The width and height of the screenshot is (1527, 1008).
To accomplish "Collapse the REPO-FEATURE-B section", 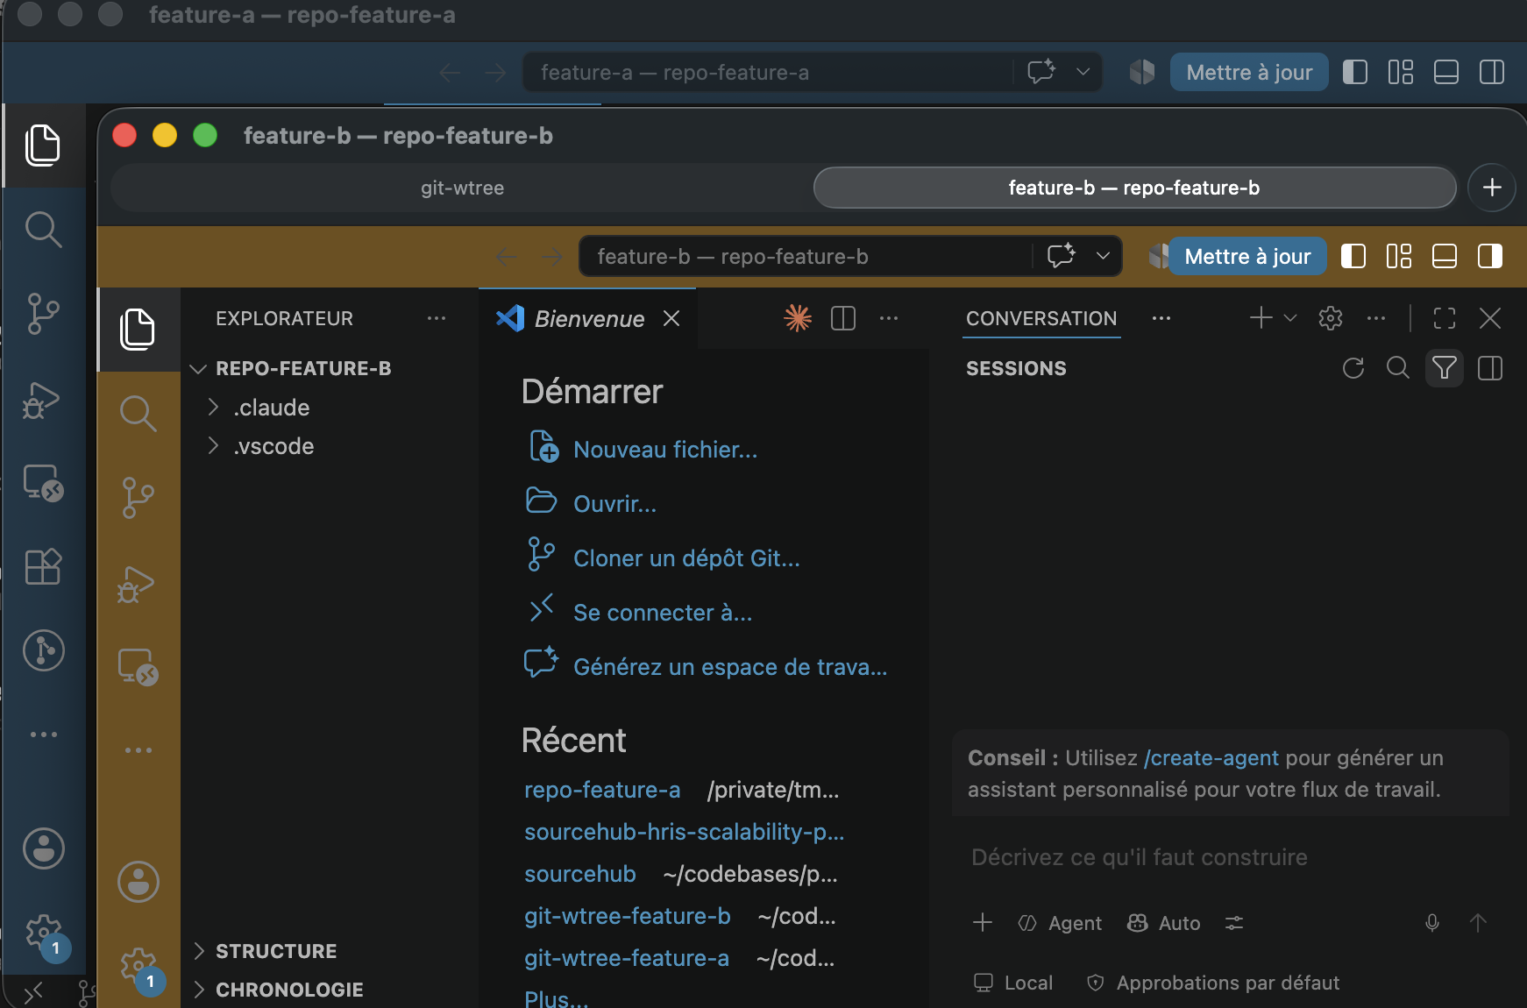I will (303, 368).
